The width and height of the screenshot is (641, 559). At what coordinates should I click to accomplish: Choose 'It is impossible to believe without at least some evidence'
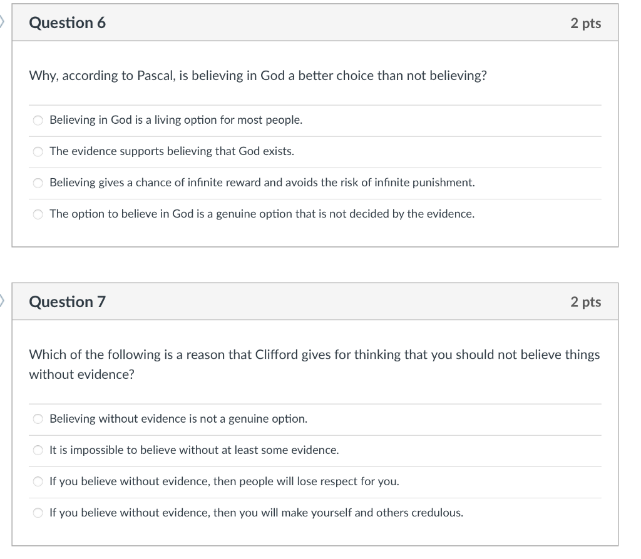[x=38, y=450]
